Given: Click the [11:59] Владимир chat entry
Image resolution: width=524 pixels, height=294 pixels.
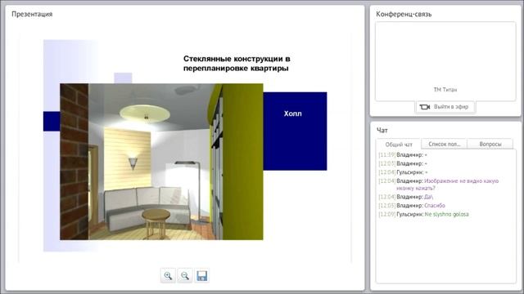Looking at the screenshot, I should pos(403,155).
